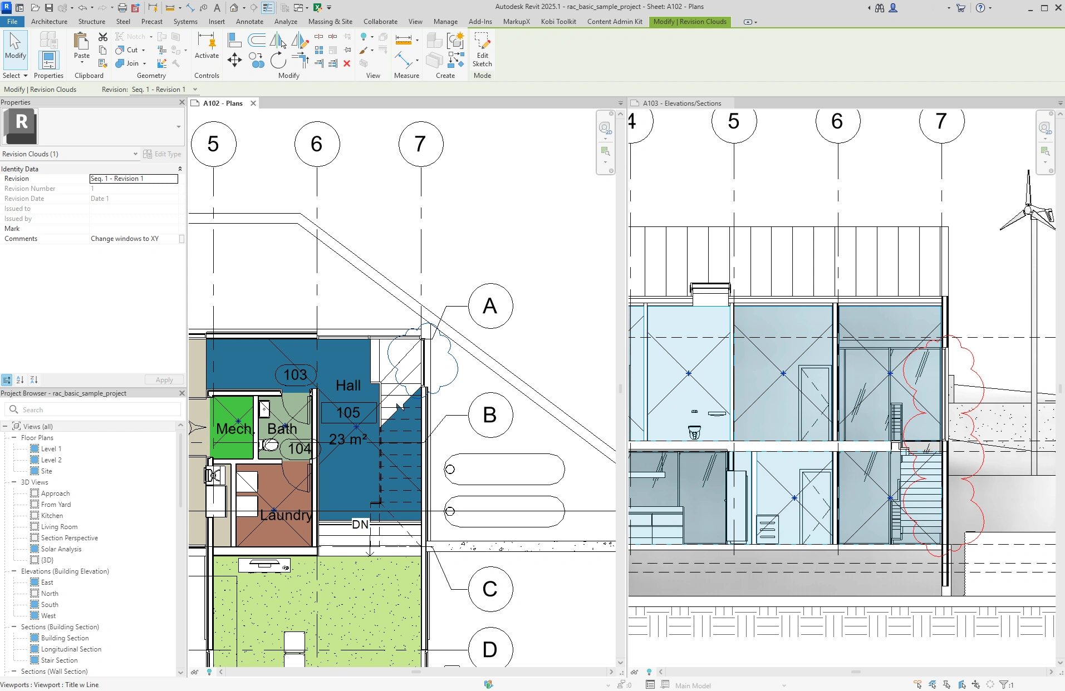Select the Mirror Pick Axis tool
The height and width of the screenshot is (691, 1065).
coord(277,40)
